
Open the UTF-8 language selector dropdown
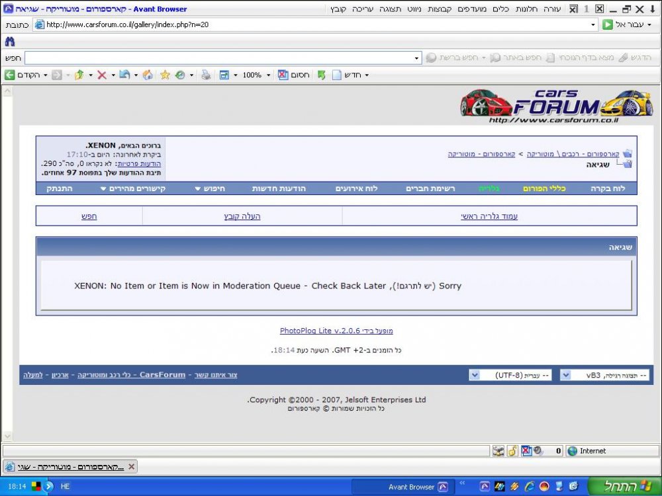click(475, 375)
